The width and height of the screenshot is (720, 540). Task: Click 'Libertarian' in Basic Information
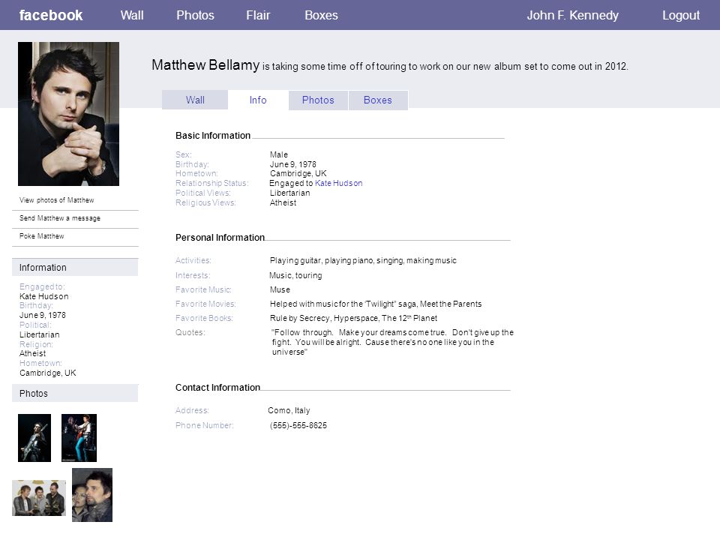pyautogui.click(x=289, y=193)
